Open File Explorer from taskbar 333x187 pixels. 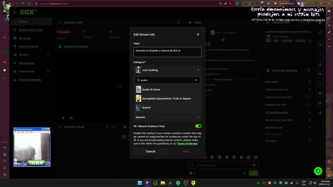pos(163,183)
